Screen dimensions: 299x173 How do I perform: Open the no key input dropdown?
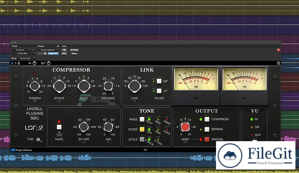[26, 58]
